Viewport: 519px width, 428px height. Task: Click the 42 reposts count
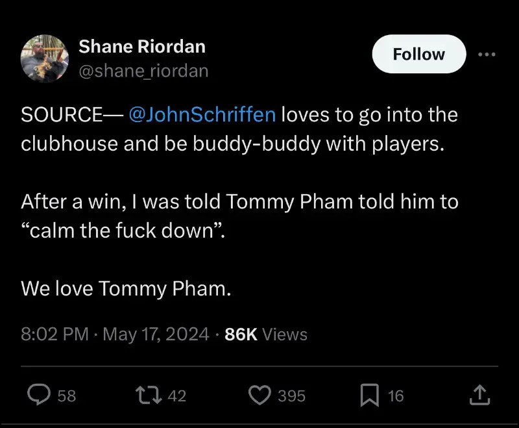pos(177,395)
